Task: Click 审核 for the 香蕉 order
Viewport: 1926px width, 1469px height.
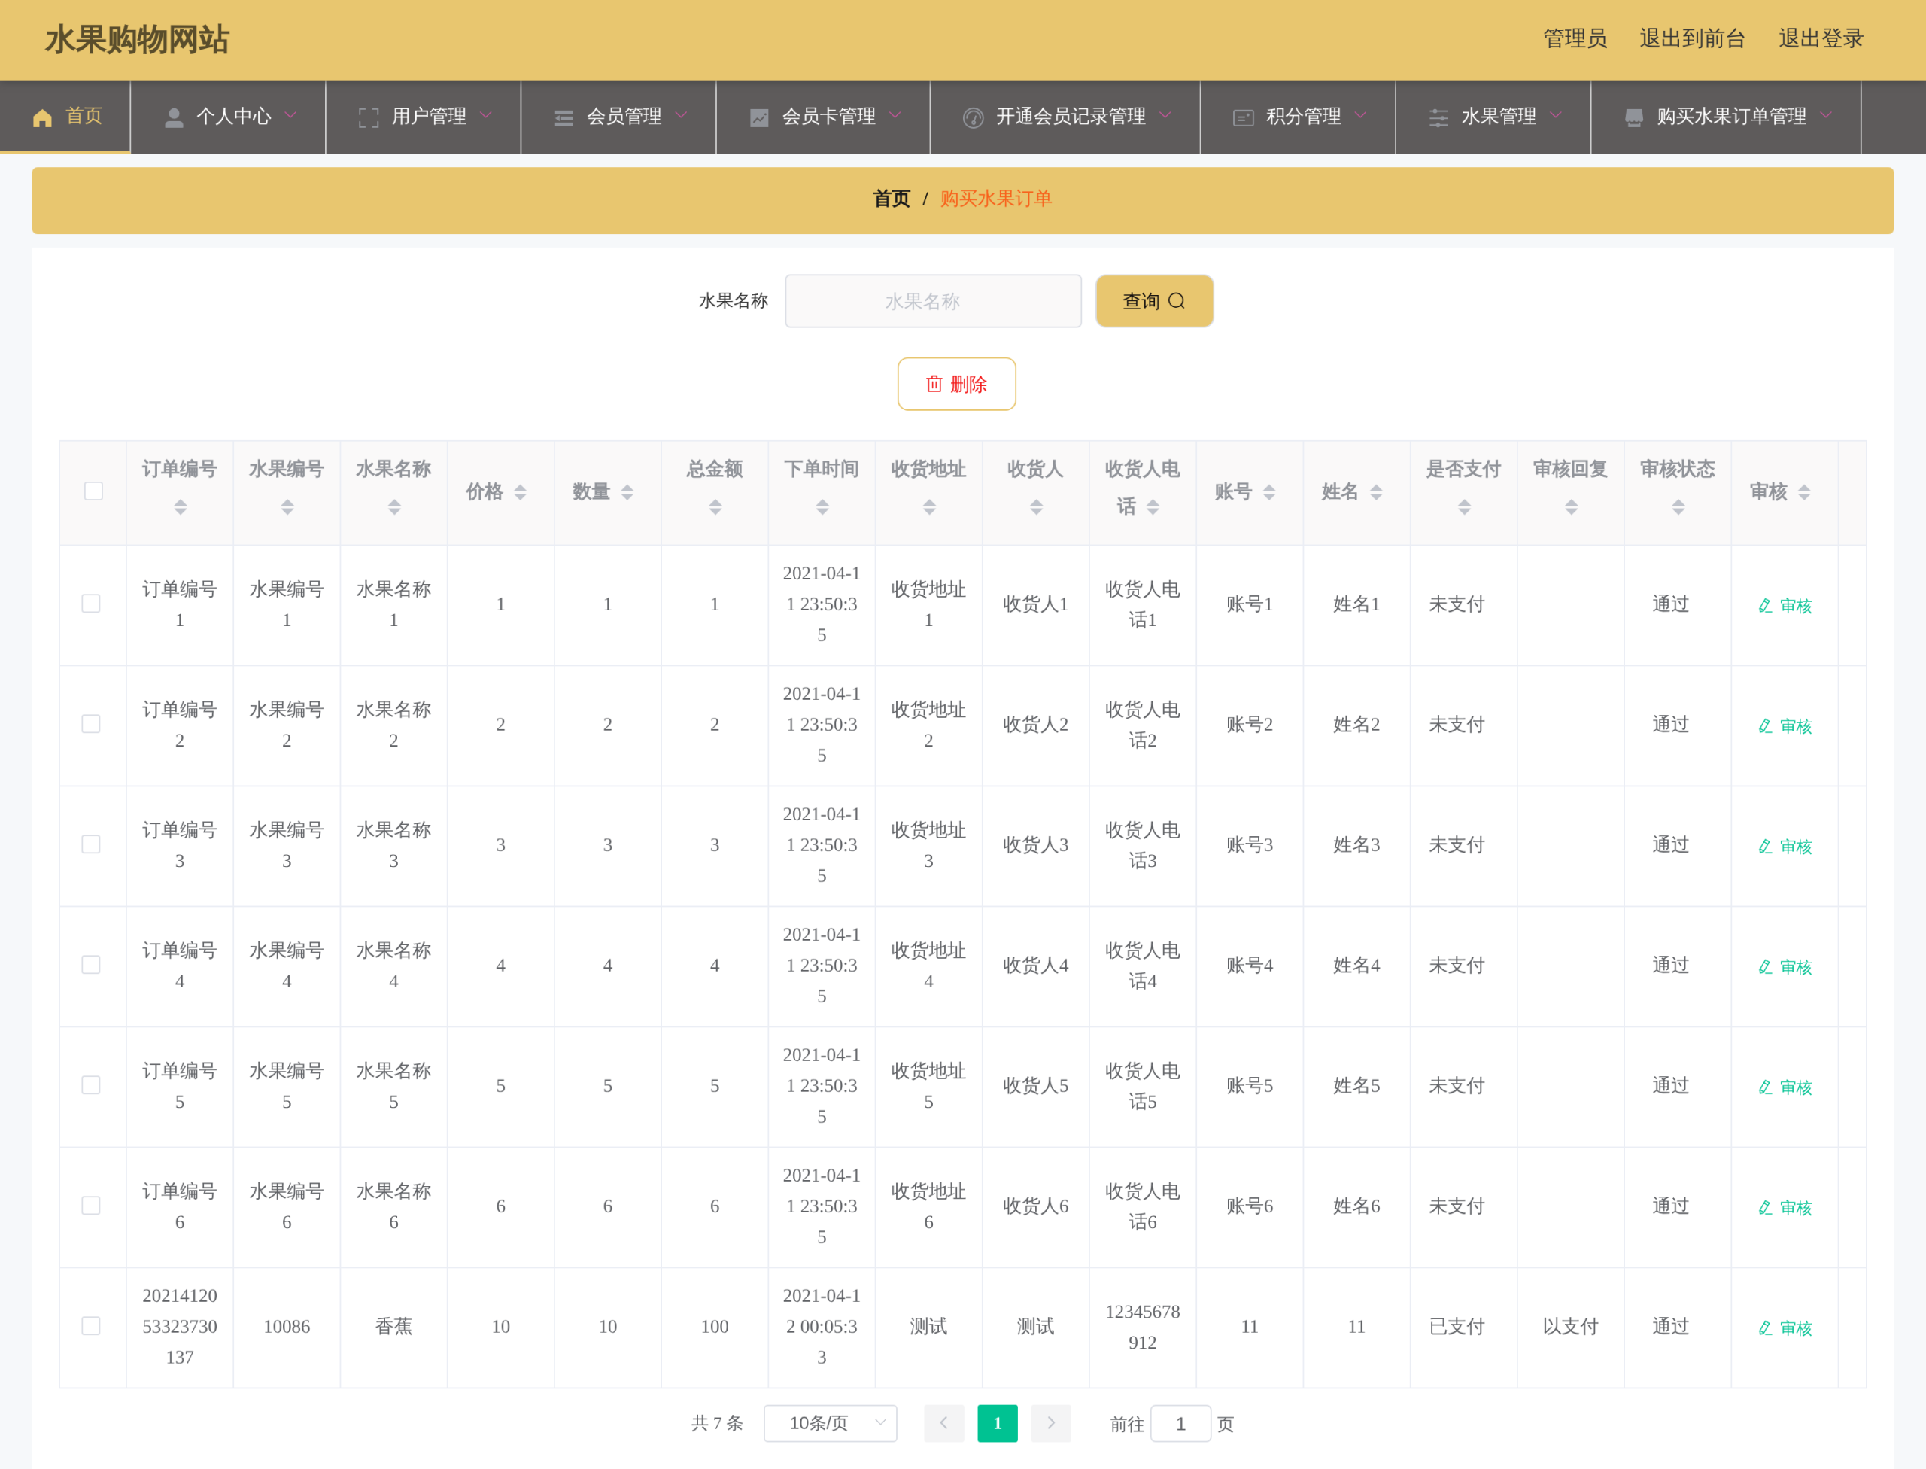Action: point(1785,1328)
